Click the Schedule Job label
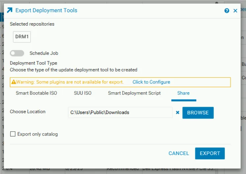The image size is (246, 174). point(44,53)
